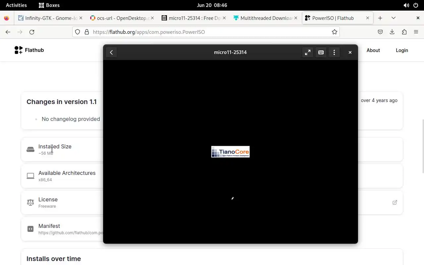This screenshot has height=265, width=424.
Task: Toggle fullscreen for micro11-25314 VM
Action: (x=308, y=52)
